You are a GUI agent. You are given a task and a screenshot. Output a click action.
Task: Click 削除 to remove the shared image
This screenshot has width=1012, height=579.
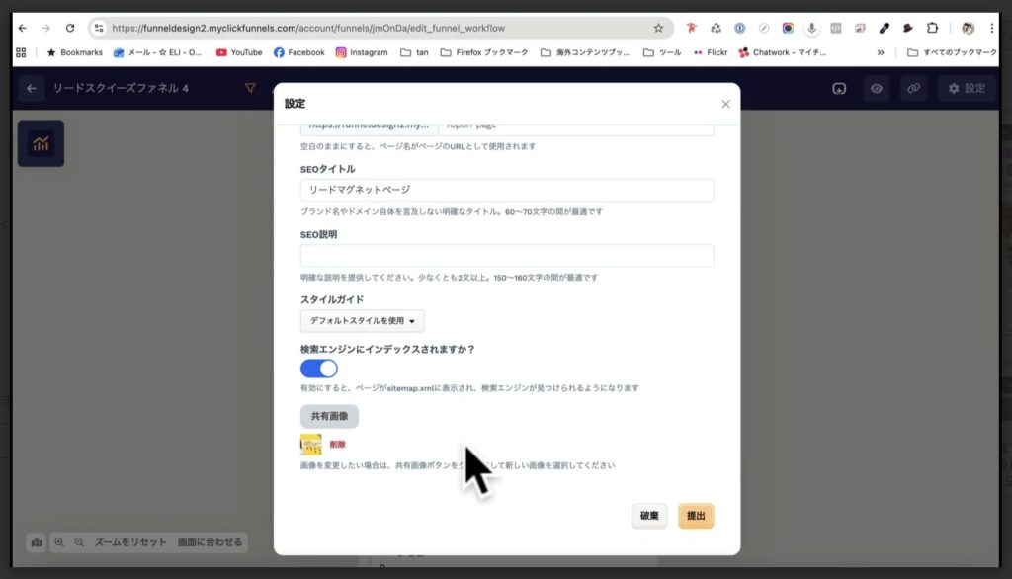point(338,444)
